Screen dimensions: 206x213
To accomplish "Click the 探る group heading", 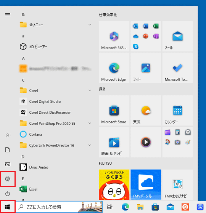I will click(x=102, y=89).
